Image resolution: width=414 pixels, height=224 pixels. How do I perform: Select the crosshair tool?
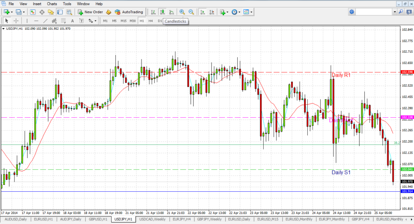(16, 21)
